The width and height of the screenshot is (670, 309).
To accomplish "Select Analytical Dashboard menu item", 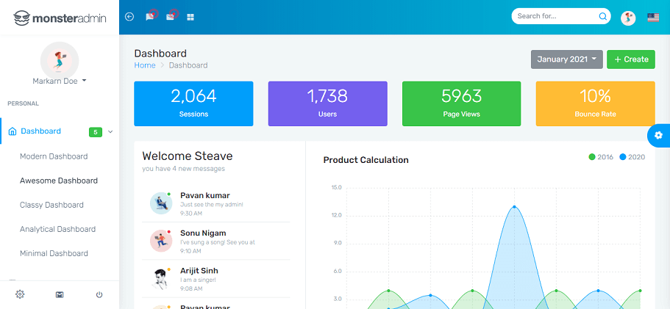I will point(57,229).
